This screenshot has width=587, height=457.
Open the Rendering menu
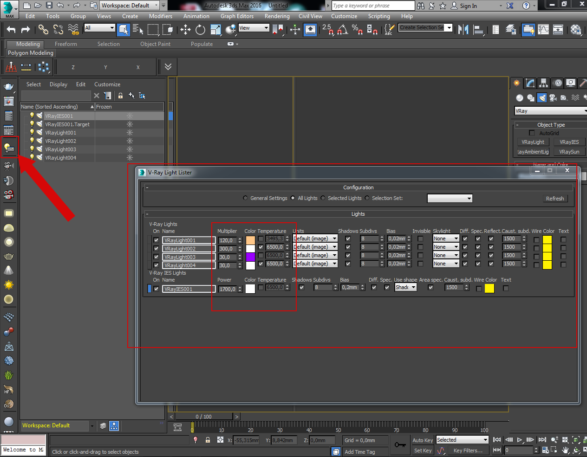277,16
